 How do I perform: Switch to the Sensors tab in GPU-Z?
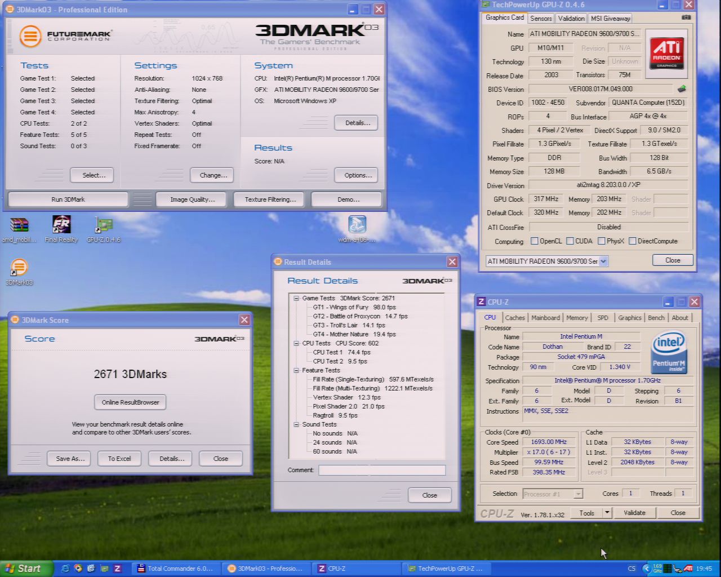point(541,18)
